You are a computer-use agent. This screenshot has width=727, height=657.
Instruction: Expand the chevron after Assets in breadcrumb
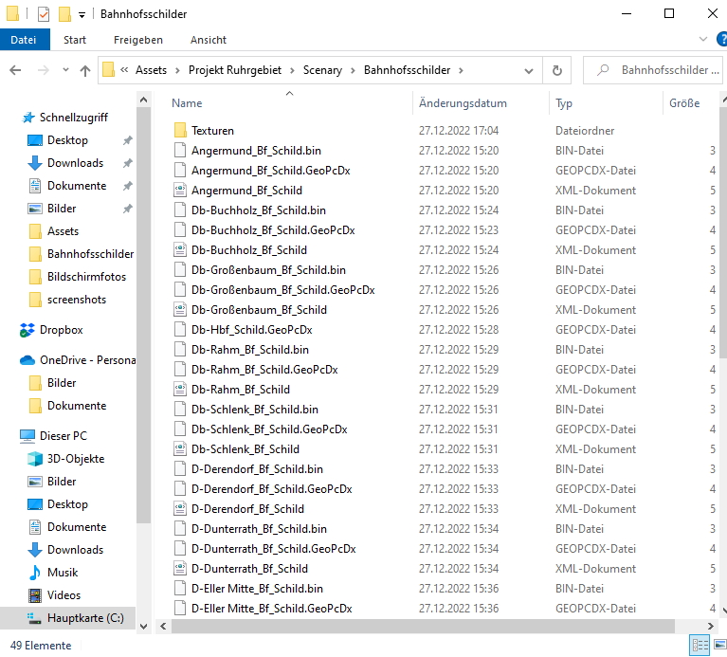(x=177, y=70)
